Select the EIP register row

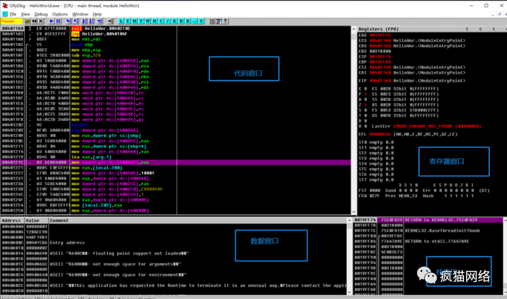(412, 81)
